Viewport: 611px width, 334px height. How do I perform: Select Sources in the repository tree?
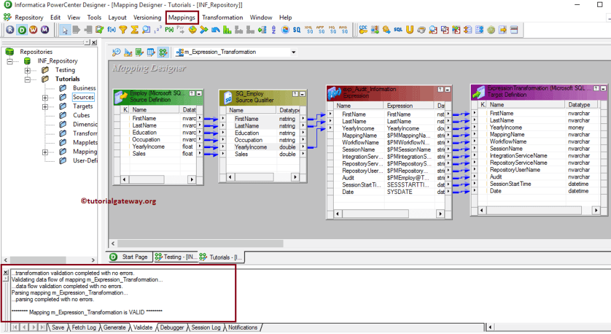click(83, 97)
